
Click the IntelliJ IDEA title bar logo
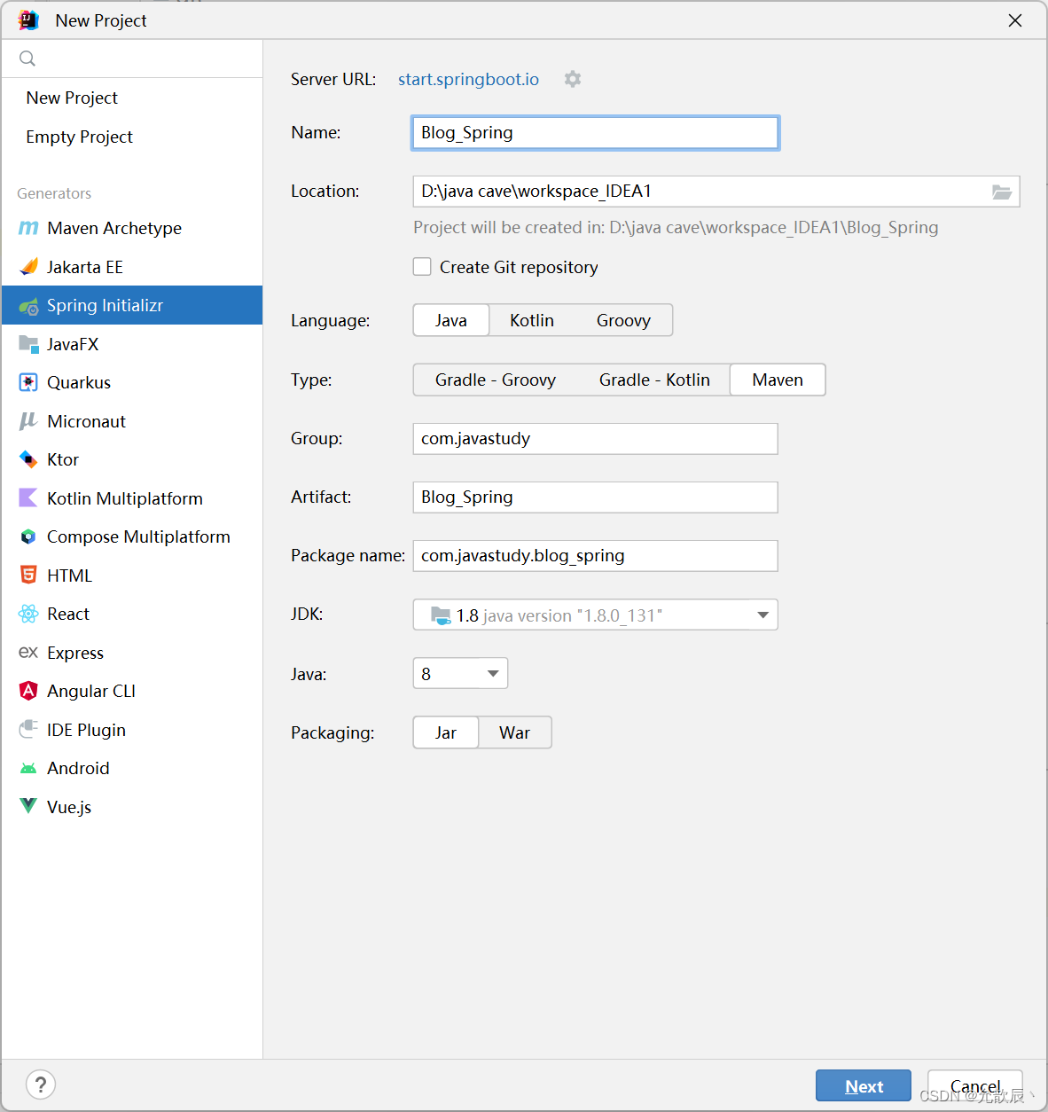point(28,20)
